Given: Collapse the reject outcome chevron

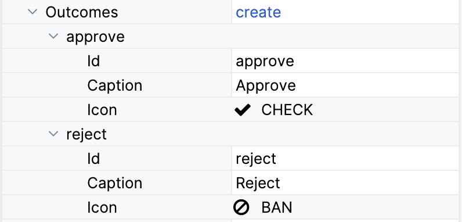Looking at the screenshot, I should point(53,134).
